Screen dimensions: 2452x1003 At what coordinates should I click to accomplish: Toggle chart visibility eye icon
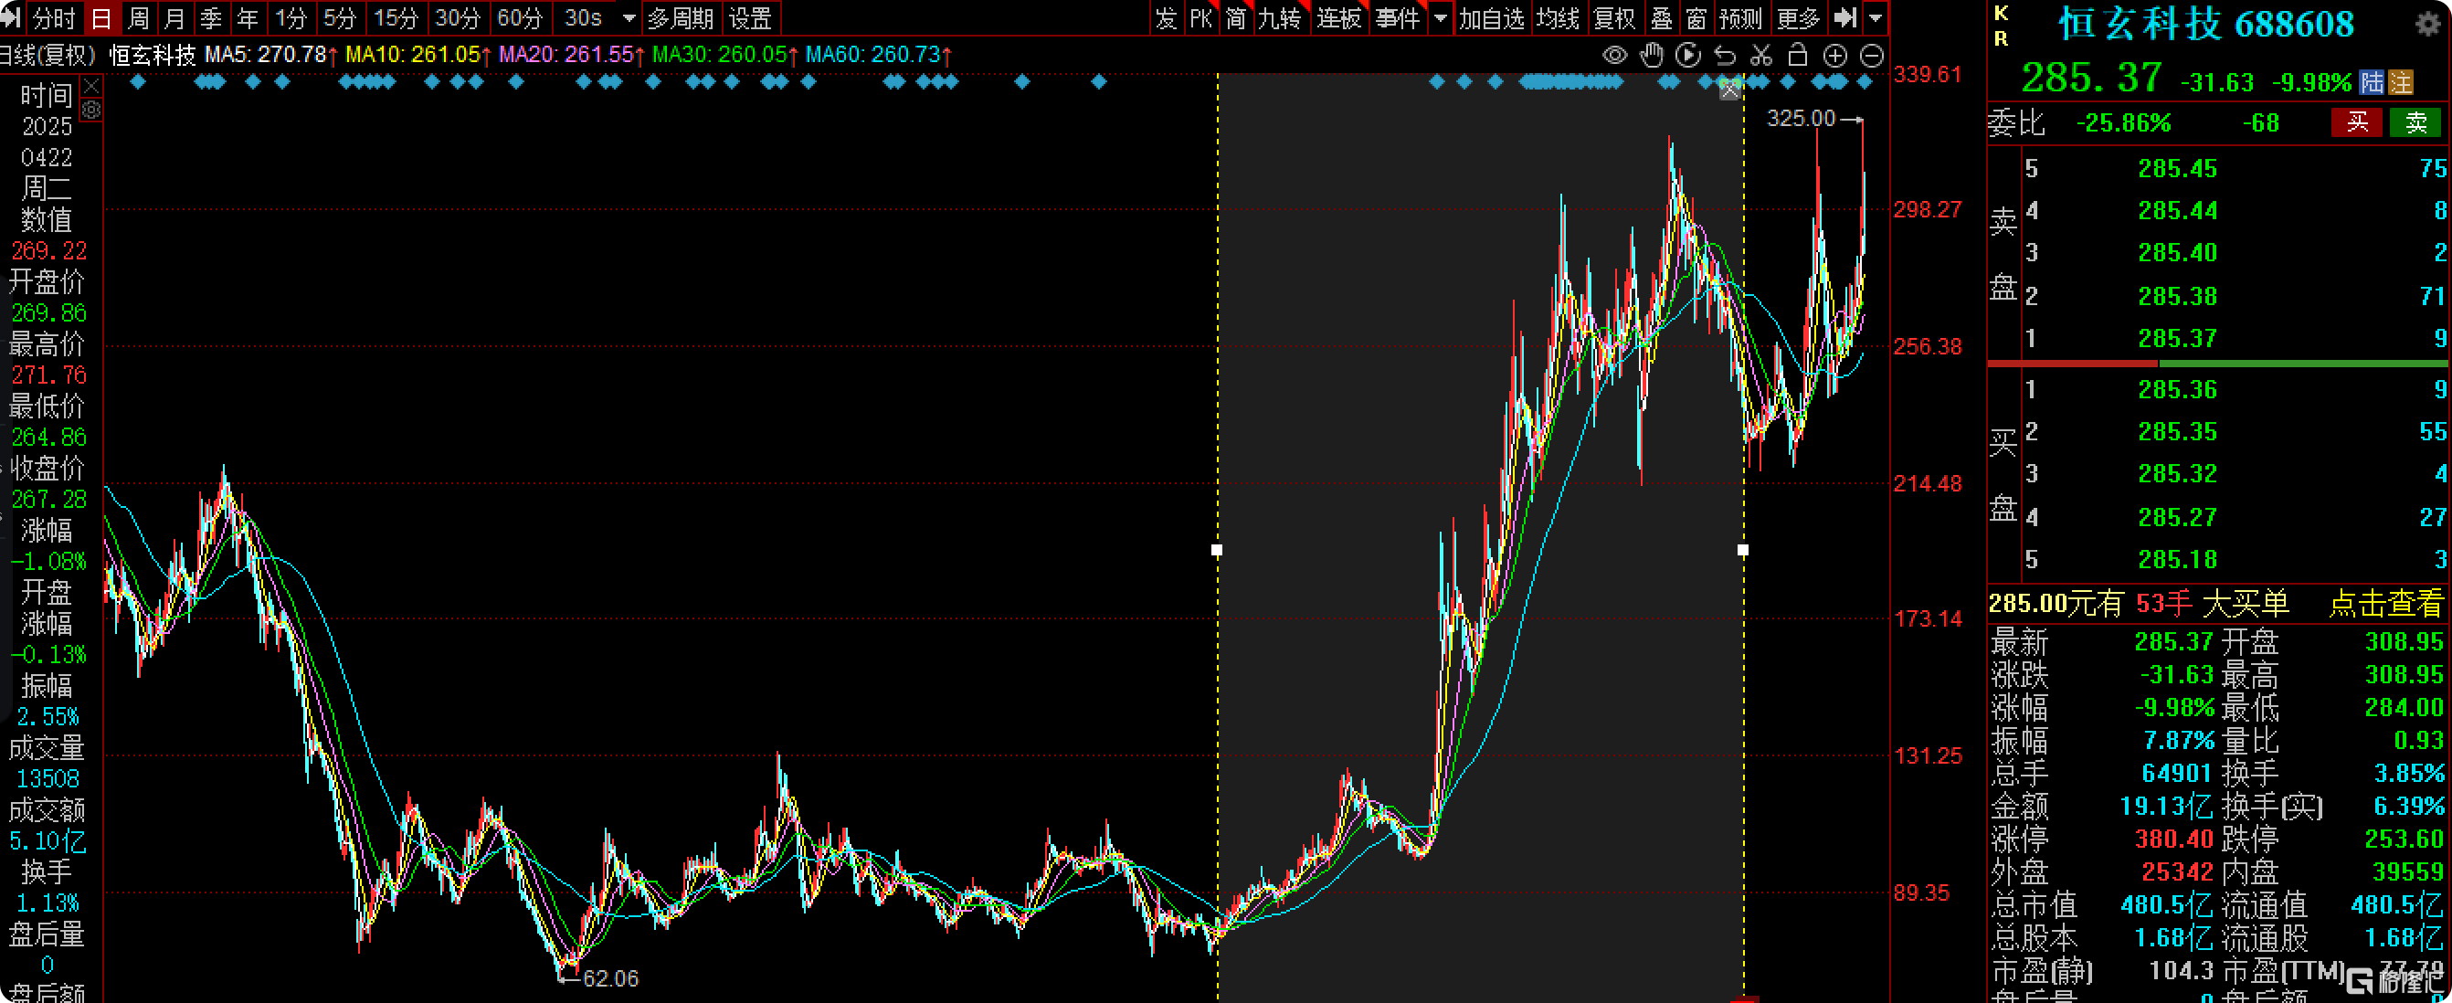click(x=1614, y=55)
